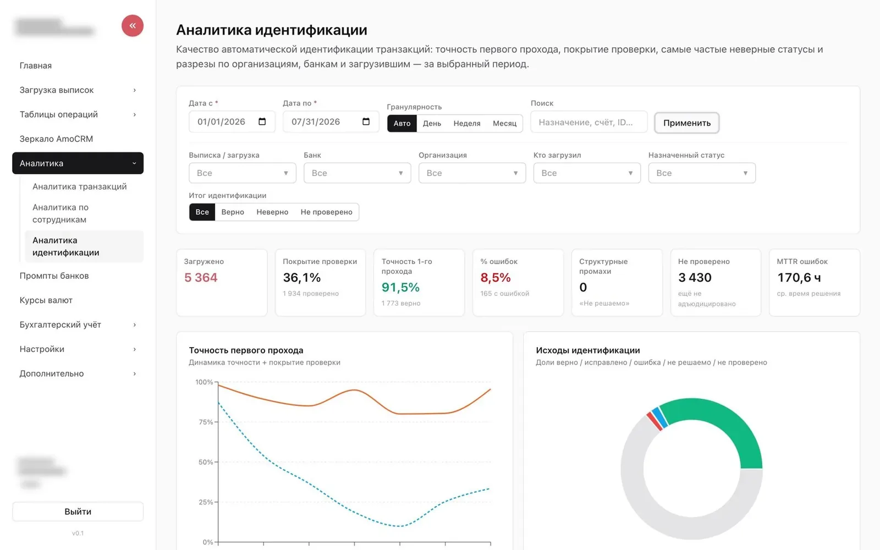The width and height of the screenshot is (880, 550).
Task: Filter identification result by «Верно»
Action: [x=233, y=212]
